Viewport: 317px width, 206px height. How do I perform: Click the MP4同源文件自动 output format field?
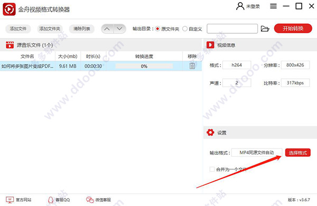[257, 153]
